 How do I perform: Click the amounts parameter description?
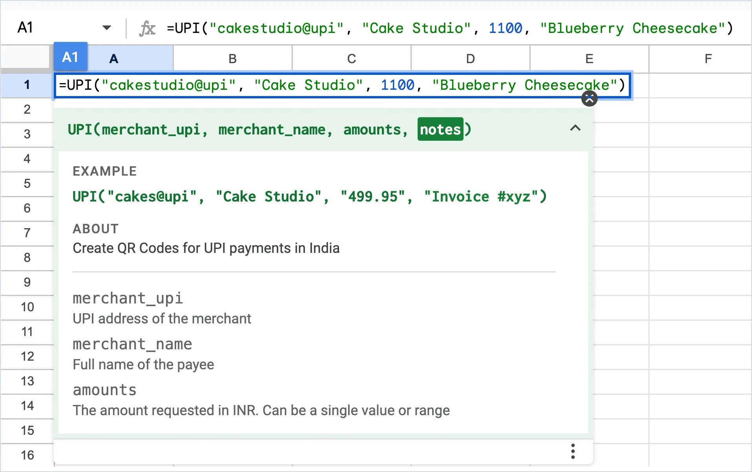261,410
